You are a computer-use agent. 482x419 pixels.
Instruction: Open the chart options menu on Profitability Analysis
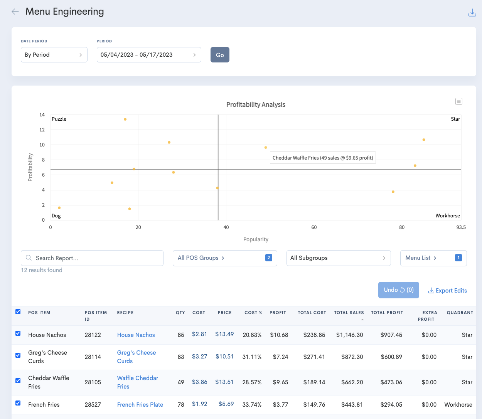pyautogui.click(x=459, y=101)
